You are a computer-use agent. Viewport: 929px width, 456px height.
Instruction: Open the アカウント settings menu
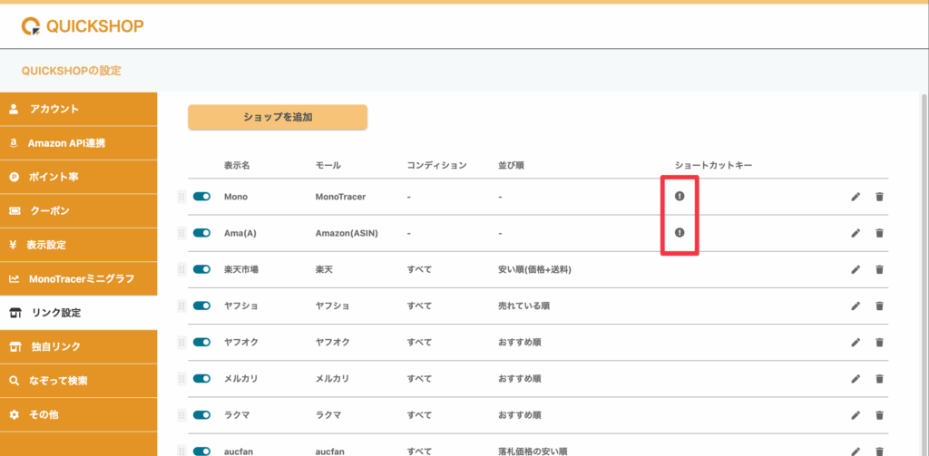click(78, 109)
